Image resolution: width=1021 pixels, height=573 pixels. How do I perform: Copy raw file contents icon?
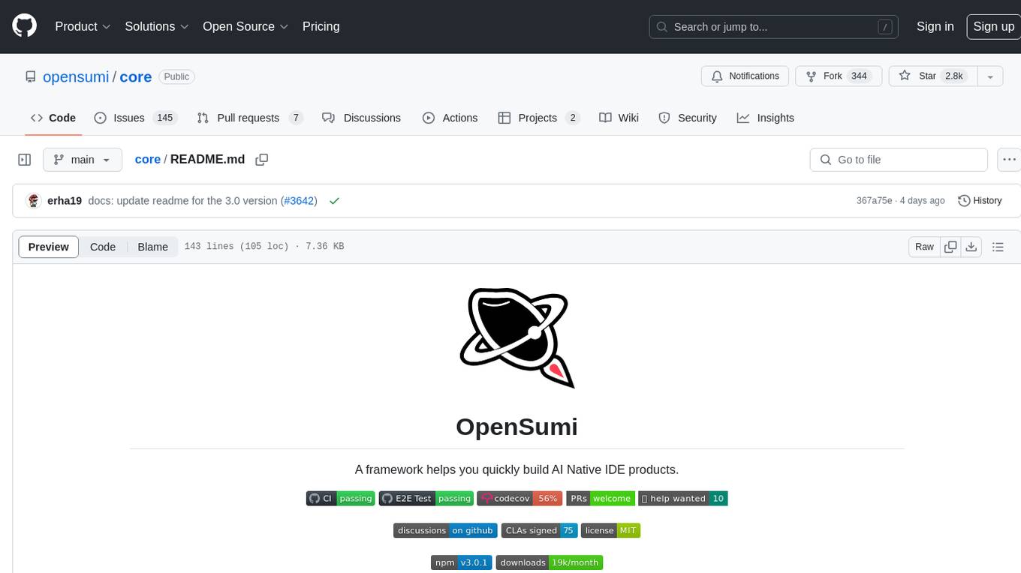[x=950, y=247]
